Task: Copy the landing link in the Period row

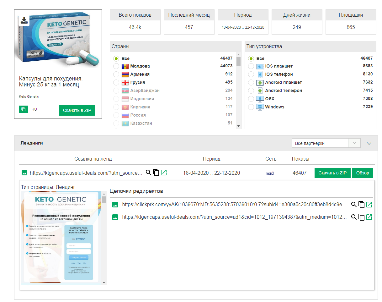Action: (156, 173)
